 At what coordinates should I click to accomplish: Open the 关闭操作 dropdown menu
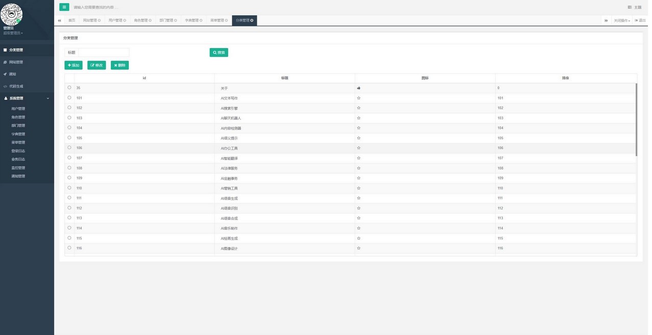click(x=622, y=20)
